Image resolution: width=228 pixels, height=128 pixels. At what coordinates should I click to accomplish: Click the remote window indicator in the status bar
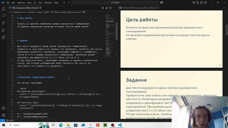(2, 120)
